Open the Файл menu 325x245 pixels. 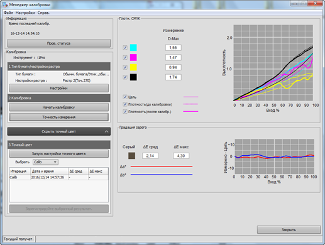click(8, 13)
